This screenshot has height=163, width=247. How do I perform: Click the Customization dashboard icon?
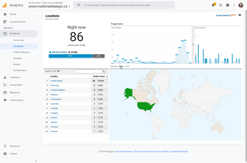pos(5,22)
